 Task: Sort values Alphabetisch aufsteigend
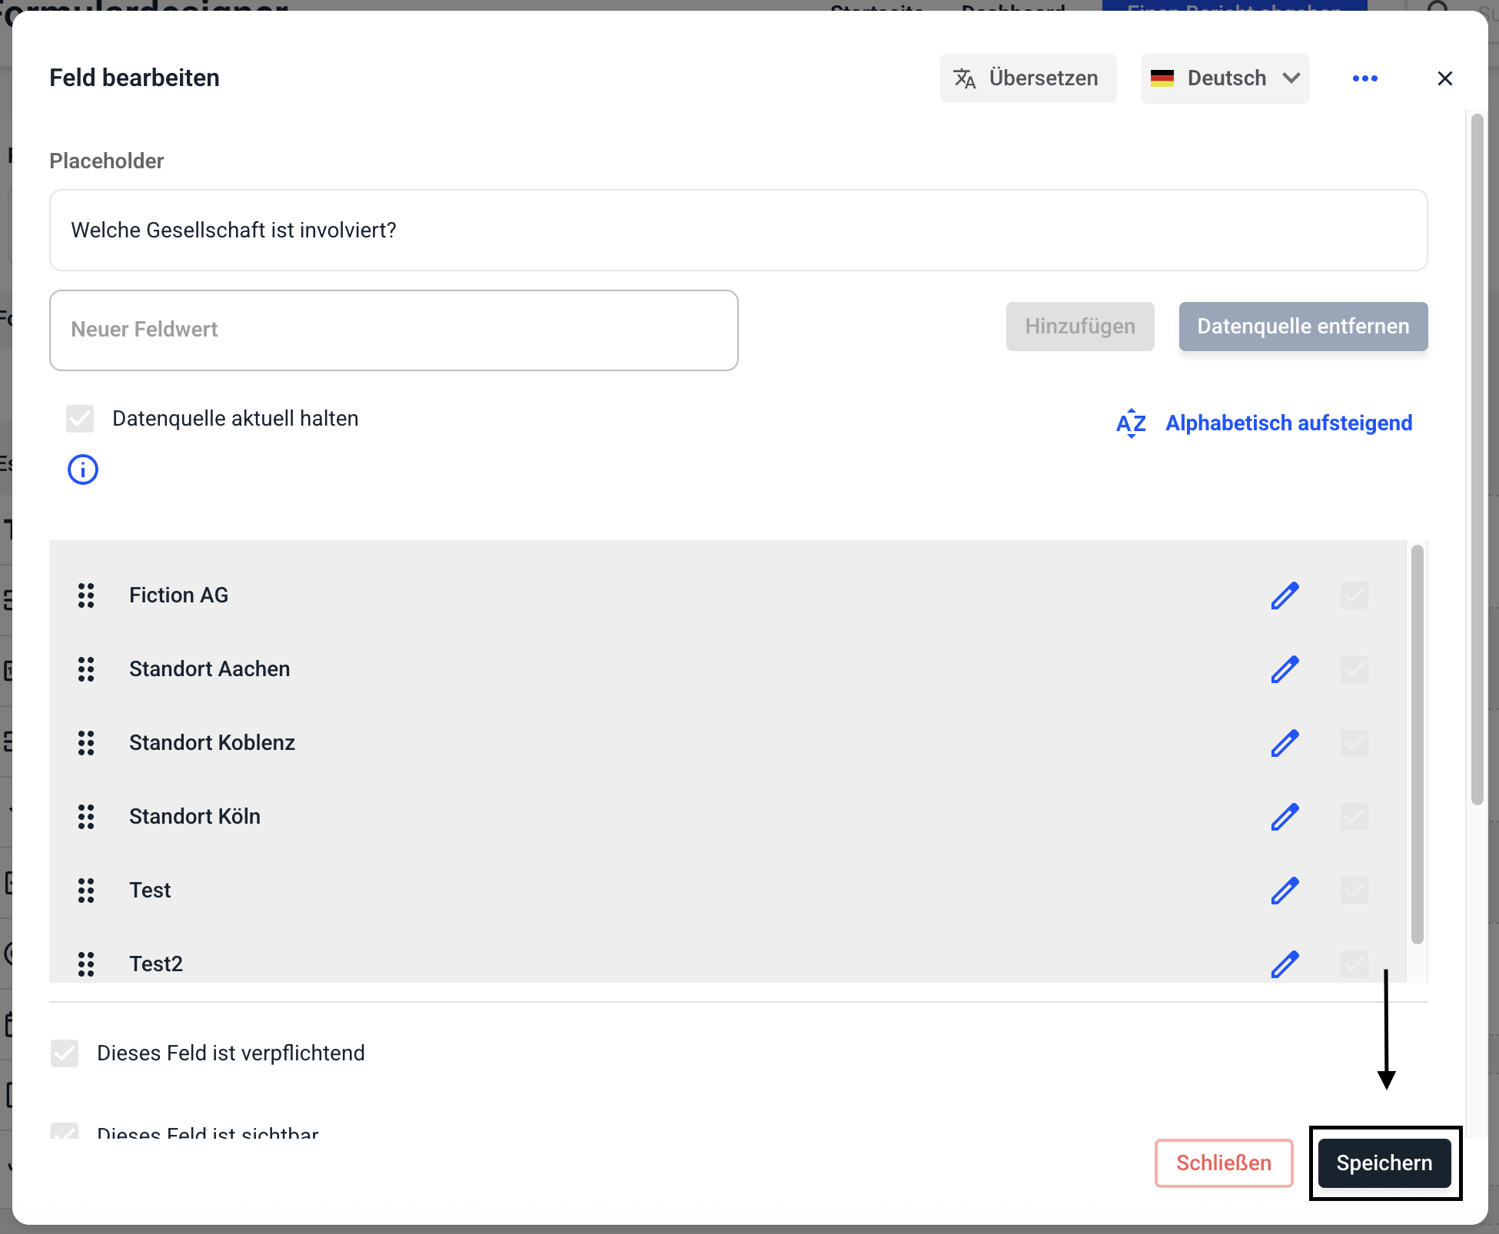tap(1265, 423)
